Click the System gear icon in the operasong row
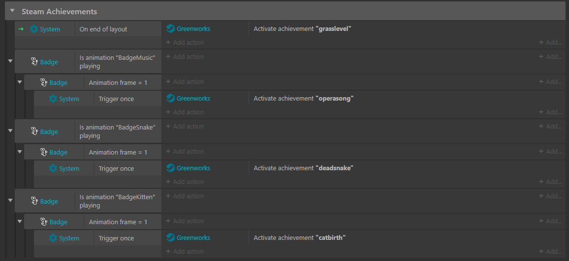Screen dimensions: 569x261 coord(53,99)
